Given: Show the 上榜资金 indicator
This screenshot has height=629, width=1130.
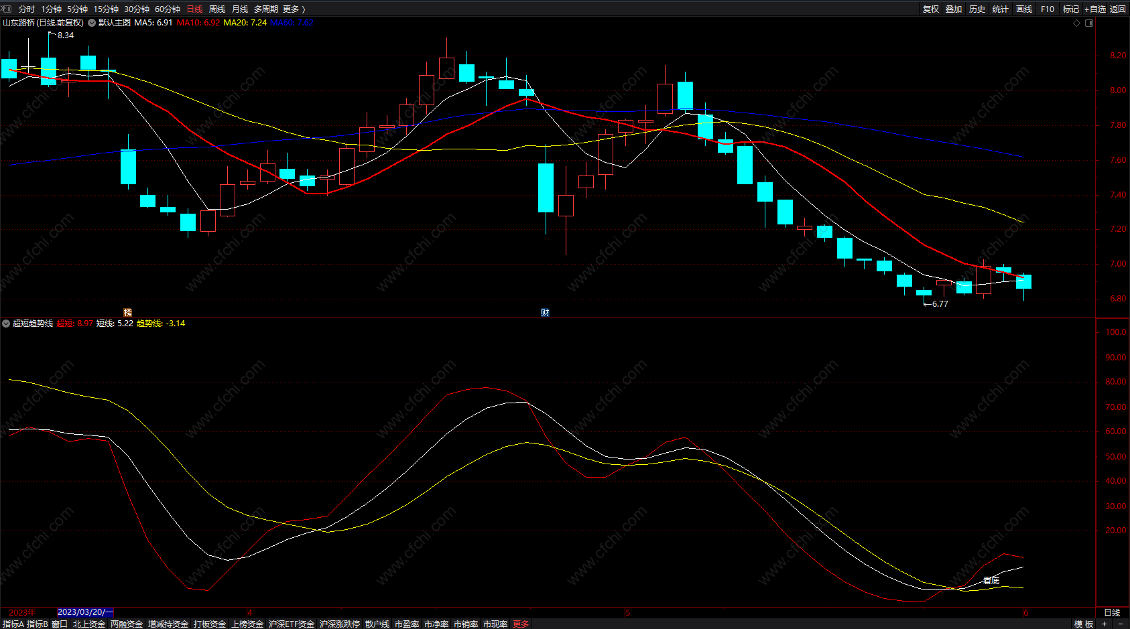Looking at the screenshot, I should pos(247,624).
